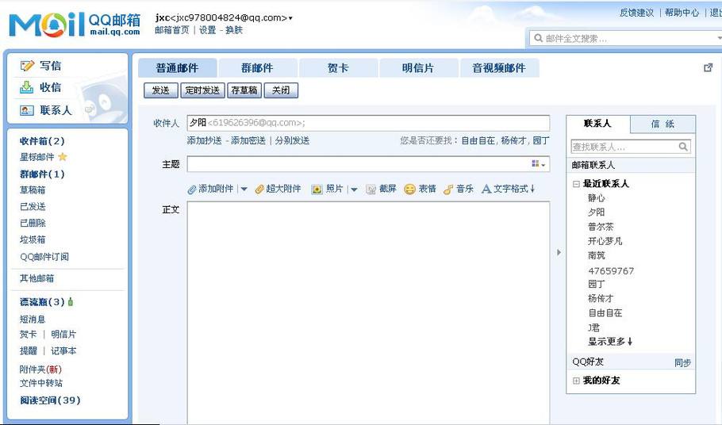Click the 设置 settings link in header
Viewport: 722px width, 425px height.
[x=208, y=30]
